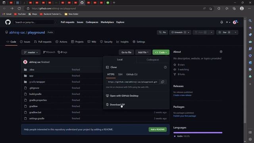The image size is (254, 143).
Task: Open browser extensions icon
Action: pyautogui.click(x=219, y=8)
